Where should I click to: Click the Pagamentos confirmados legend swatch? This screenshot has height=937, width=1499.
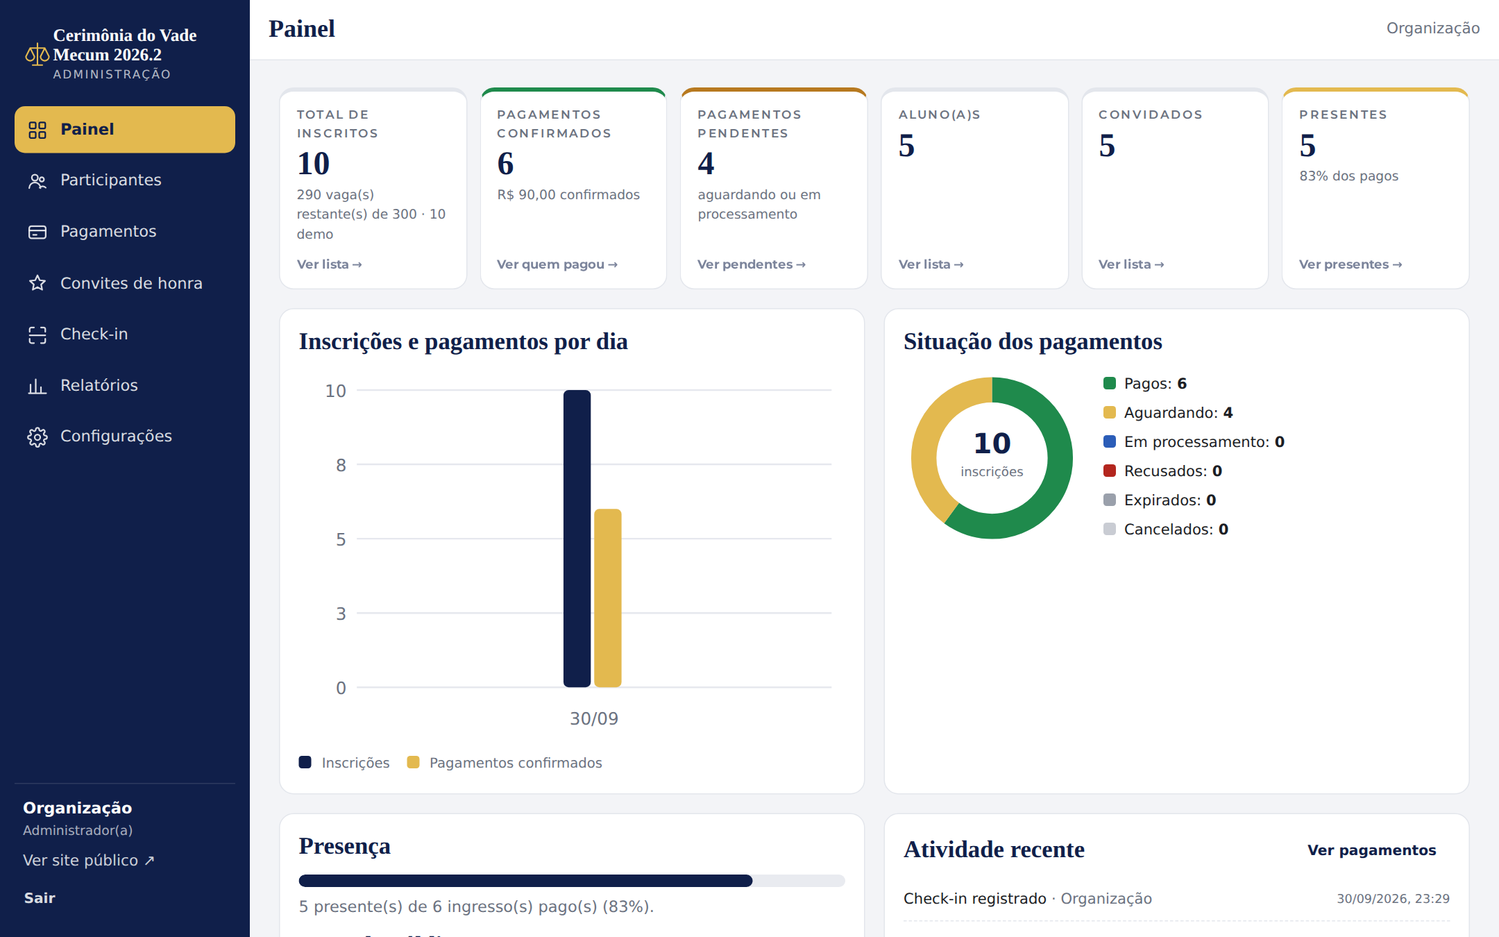(413, 762)
